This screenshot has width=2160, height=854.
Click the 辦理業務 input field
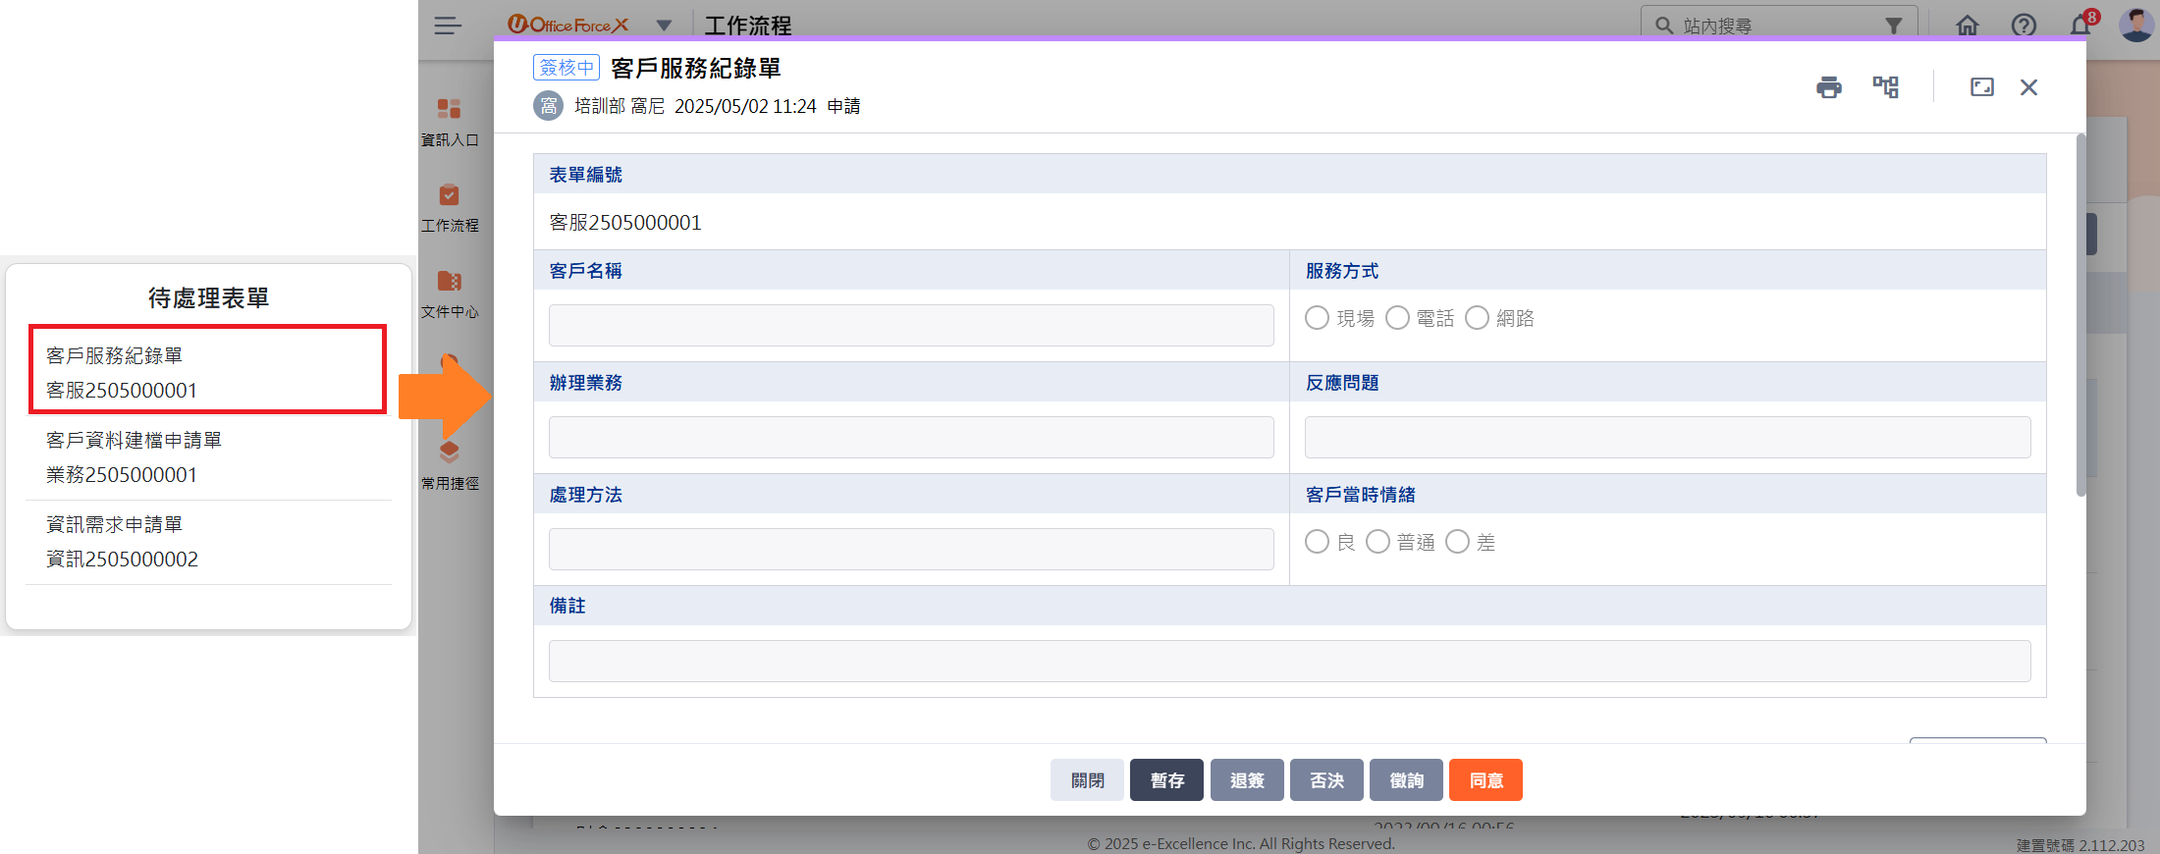[x=911, y=437]
